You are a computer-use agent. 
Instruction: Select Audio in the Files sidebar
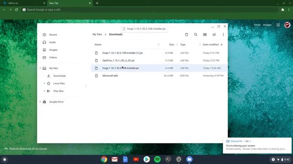53,42
